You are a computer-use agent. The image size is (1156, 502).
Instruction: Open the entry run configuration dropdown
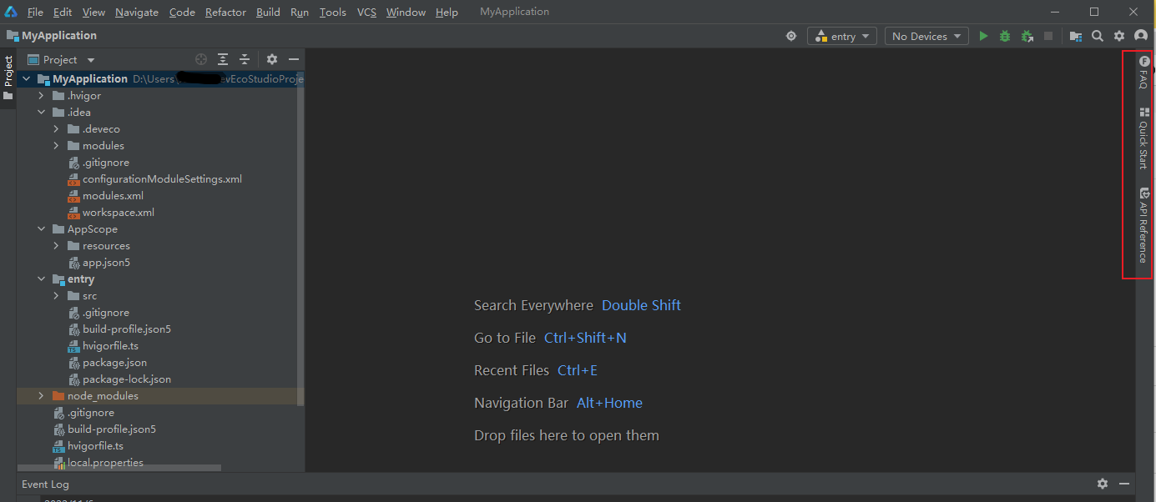click(x=841, y=36)
